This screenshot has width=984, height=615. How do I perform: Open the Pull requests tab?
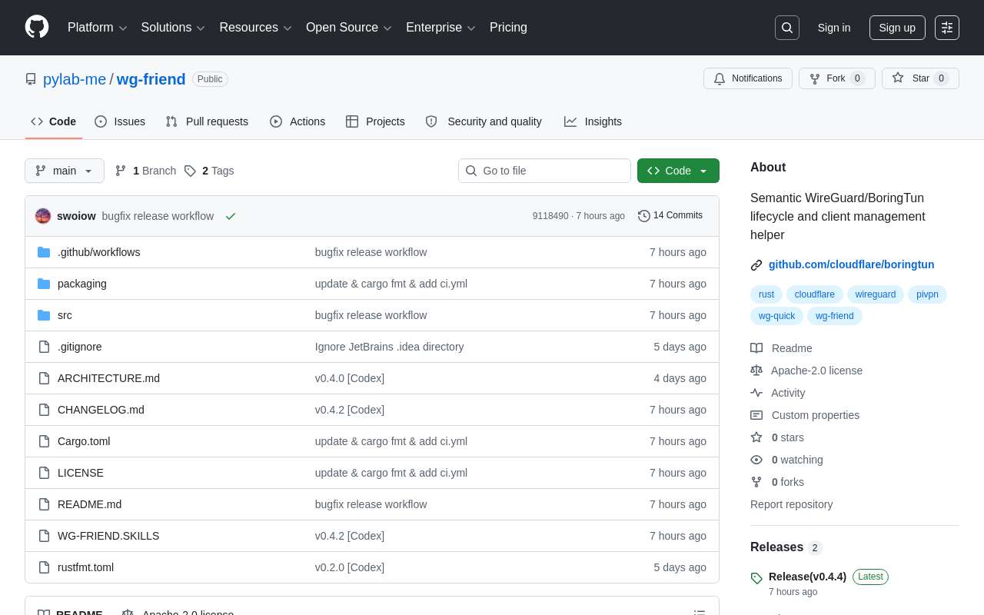[x=207, y=121]
